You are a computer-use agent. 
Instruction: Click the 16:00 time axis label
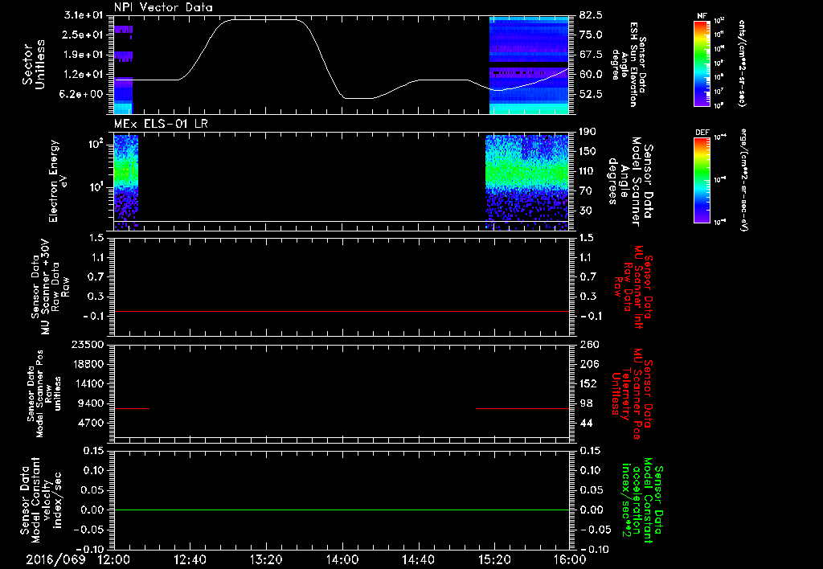coord(570,559)
